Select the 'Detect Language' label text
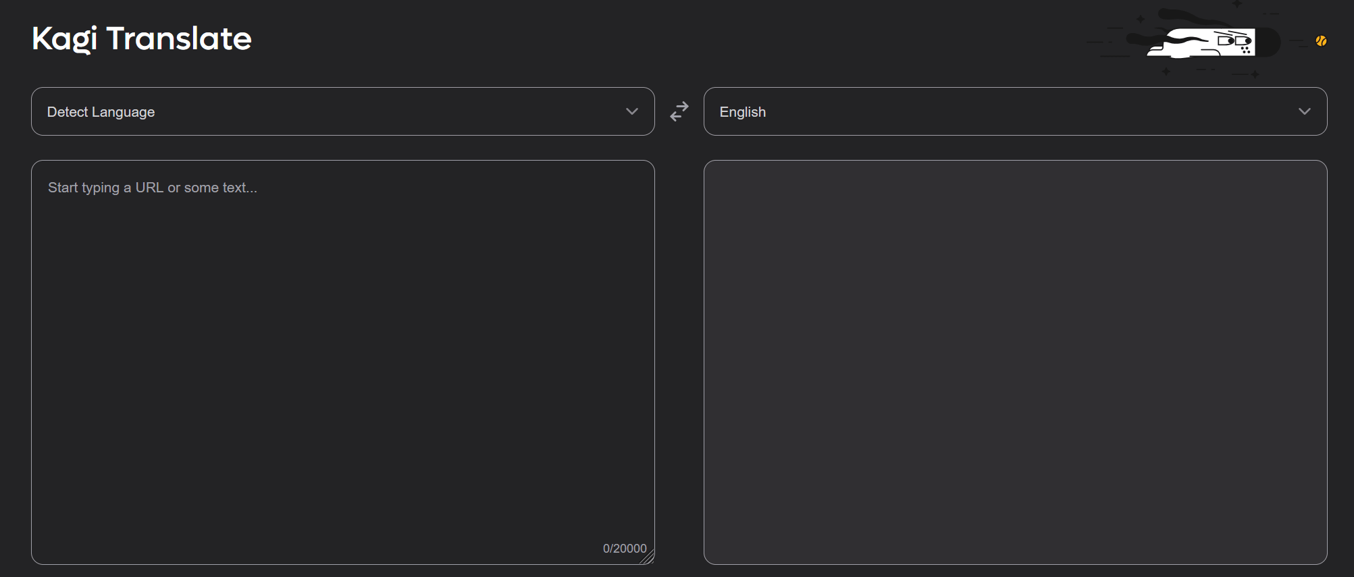 click(101, 112)
